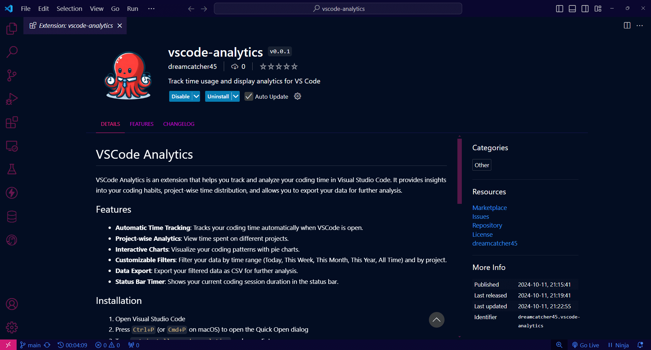This screenshot has width=651, height=350.
Task: Open the head-profile icon view in activity bar
Action: click(x=12, y=240)
